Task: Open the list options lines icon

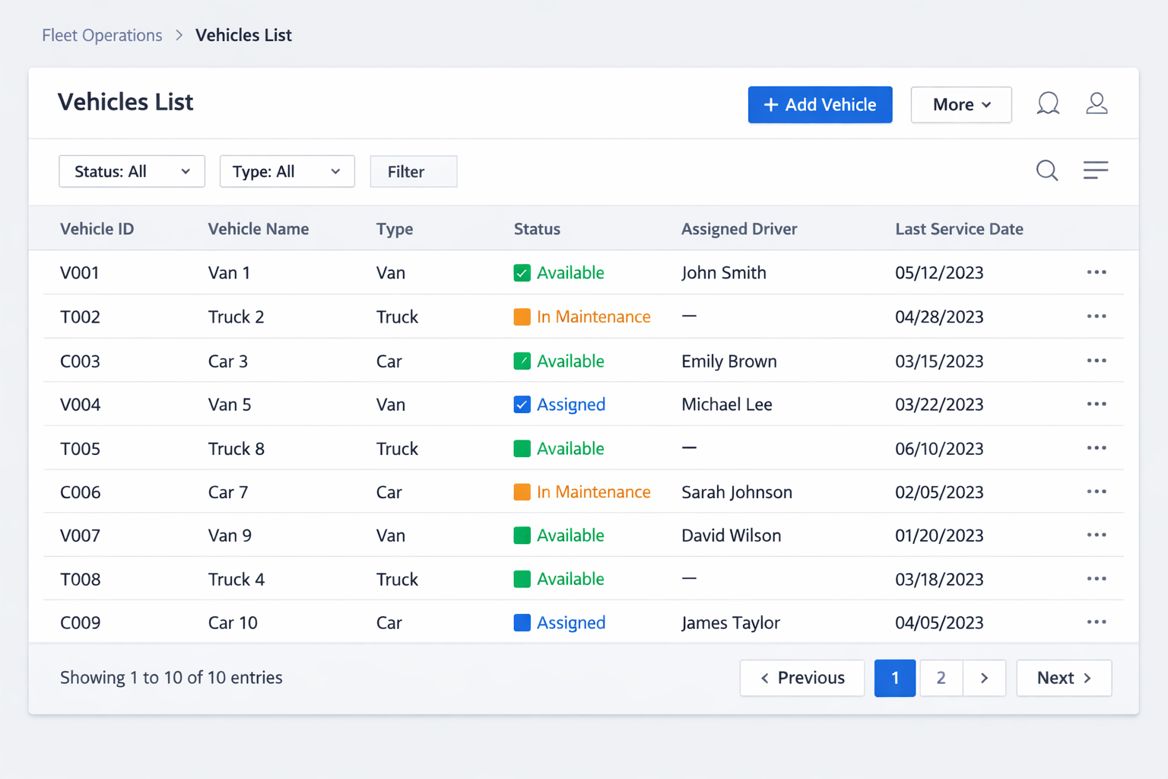Action: [x=1095, y=170]
